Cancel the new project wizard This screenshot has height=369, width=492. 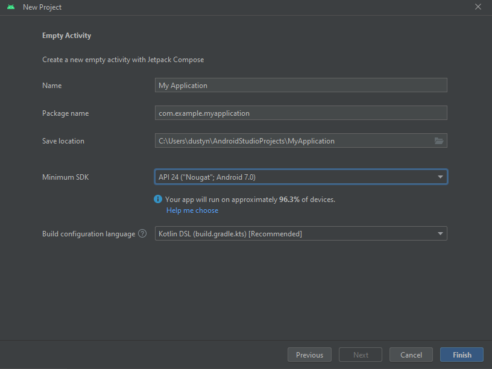pos(411,355)
